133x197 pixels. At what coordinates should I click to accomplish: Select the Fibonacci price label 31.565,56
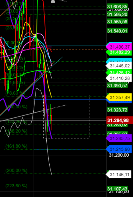[117, 22]
